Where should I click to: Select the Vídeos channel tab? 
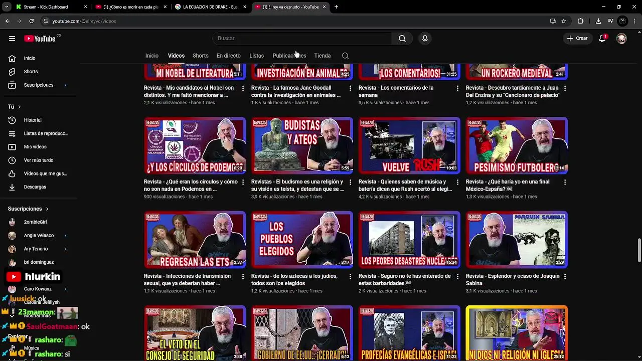[176, 56]
